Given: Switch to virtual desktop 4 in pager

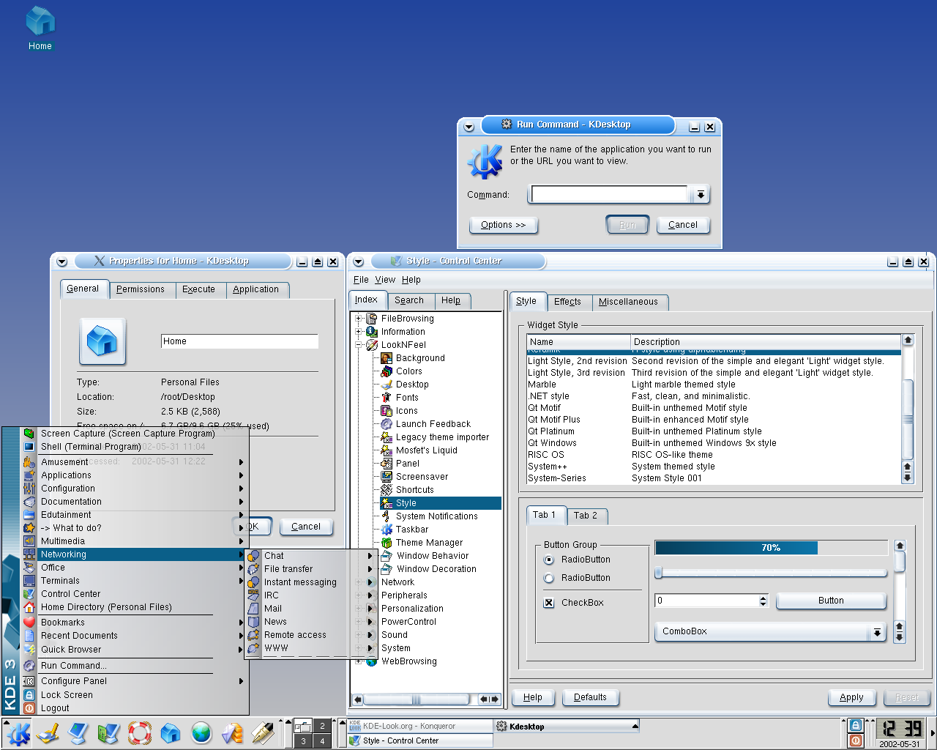Looking at the screenshot, I should pos(322,741).
